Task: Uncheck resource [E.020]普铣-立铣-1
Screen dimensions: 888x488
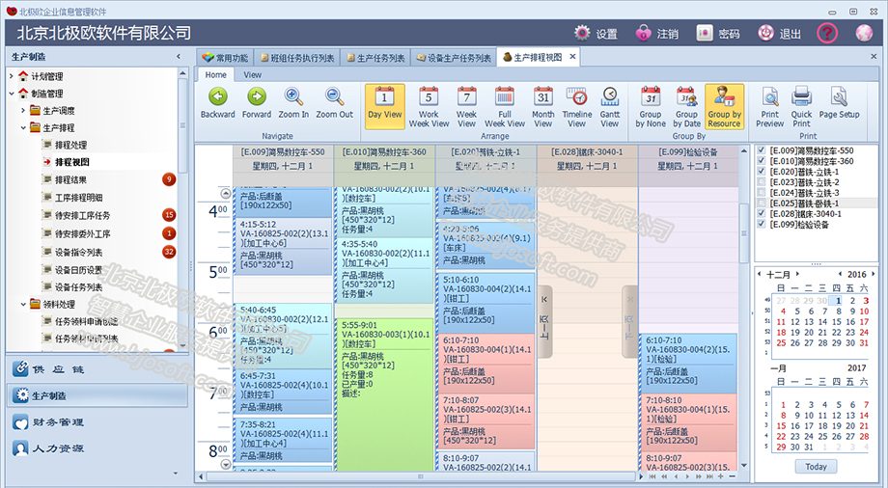Action: [x=762, y=172]
